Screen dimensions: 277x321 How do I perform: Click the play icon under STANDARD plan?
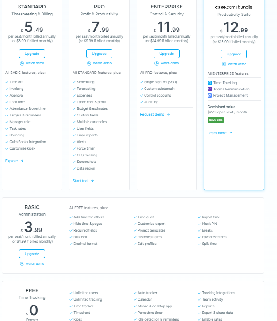click(21, 63)
